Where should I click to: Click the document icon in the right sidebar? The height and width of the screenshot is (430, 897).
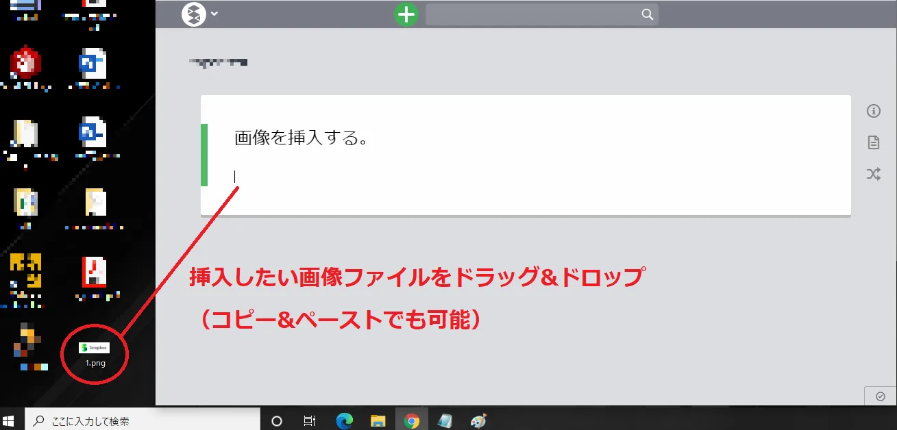pos(873,142)
